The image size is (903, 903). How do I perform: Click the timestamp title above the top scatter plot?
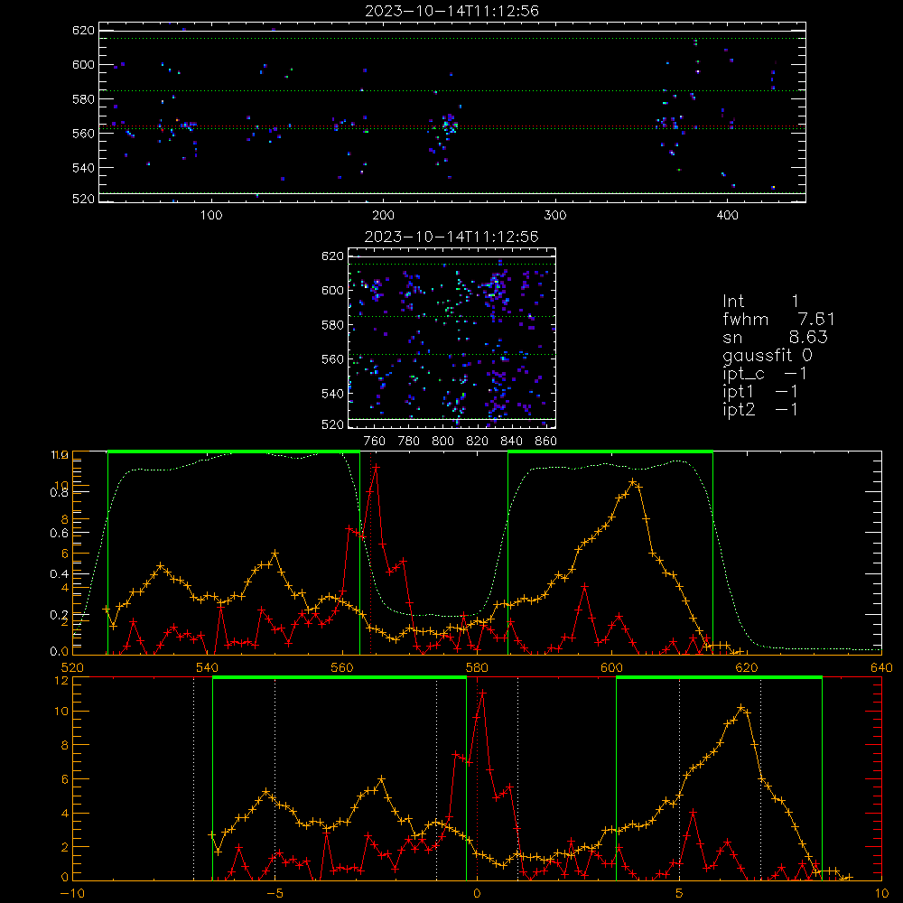pos(451,11)
